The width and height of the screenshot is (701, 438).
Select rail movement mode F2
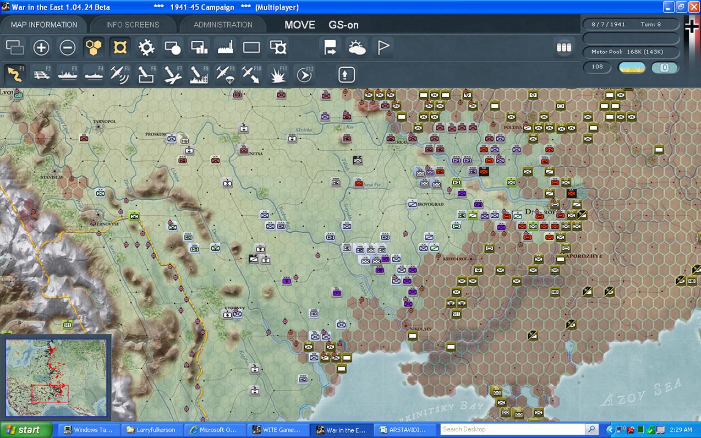point(41,74)
